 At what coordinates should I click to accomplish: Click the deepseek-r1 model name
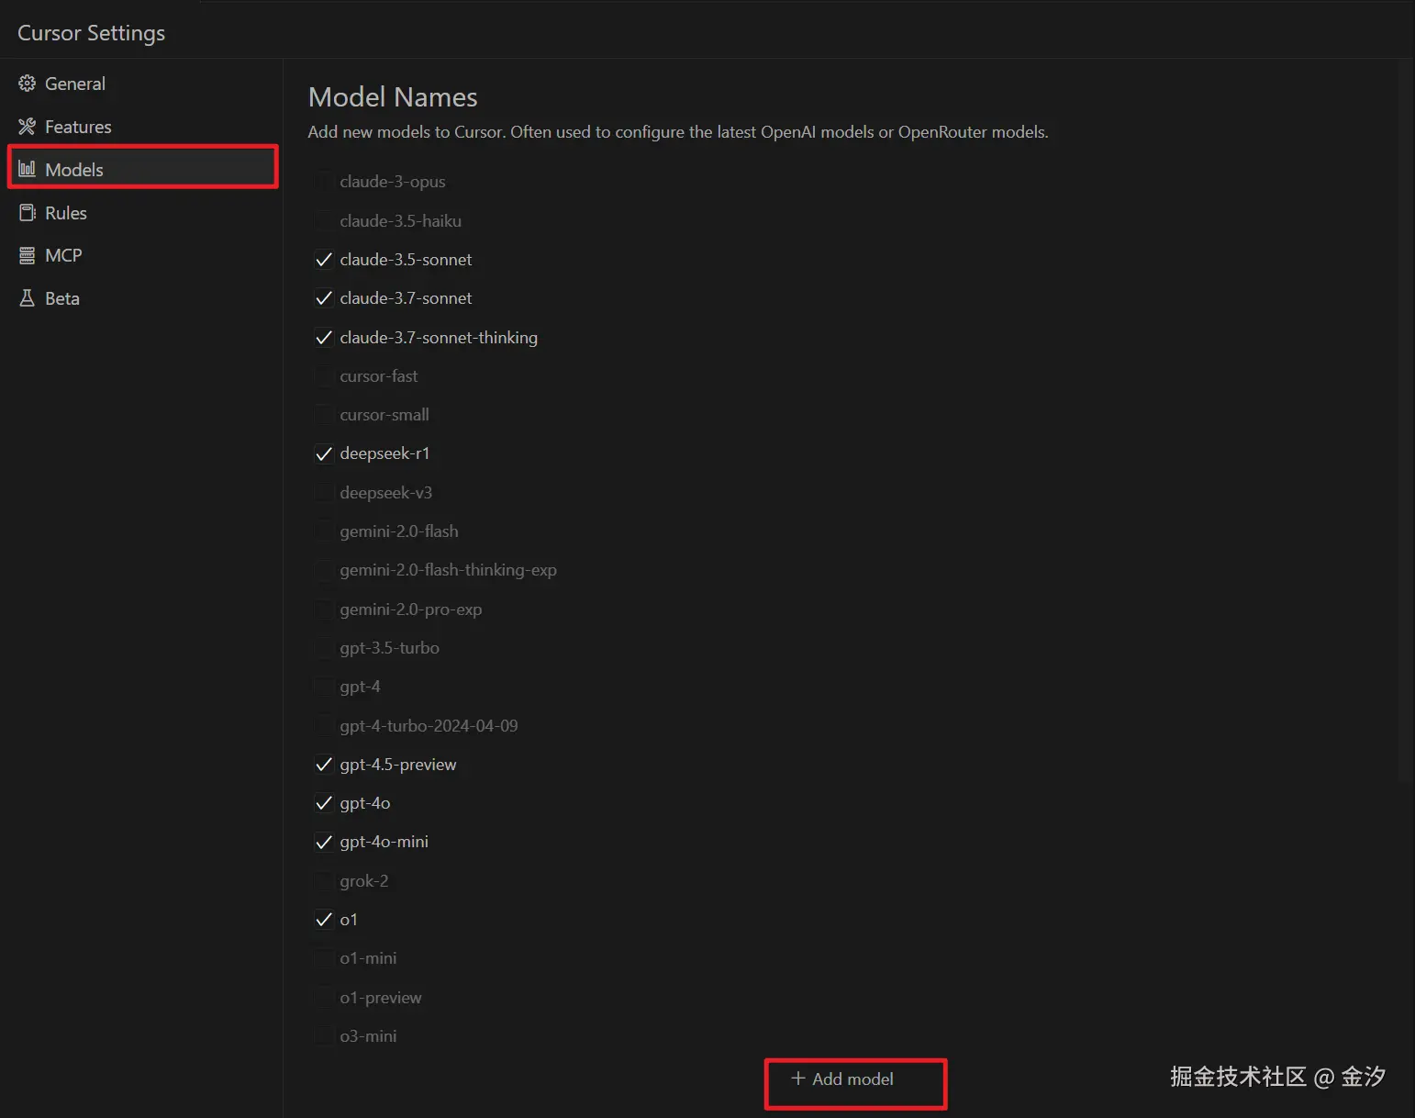click(384, 453)
